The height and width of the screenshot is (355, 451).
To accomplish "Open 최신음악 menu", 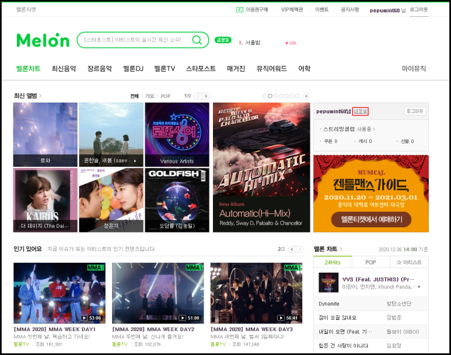I will 64,69.
